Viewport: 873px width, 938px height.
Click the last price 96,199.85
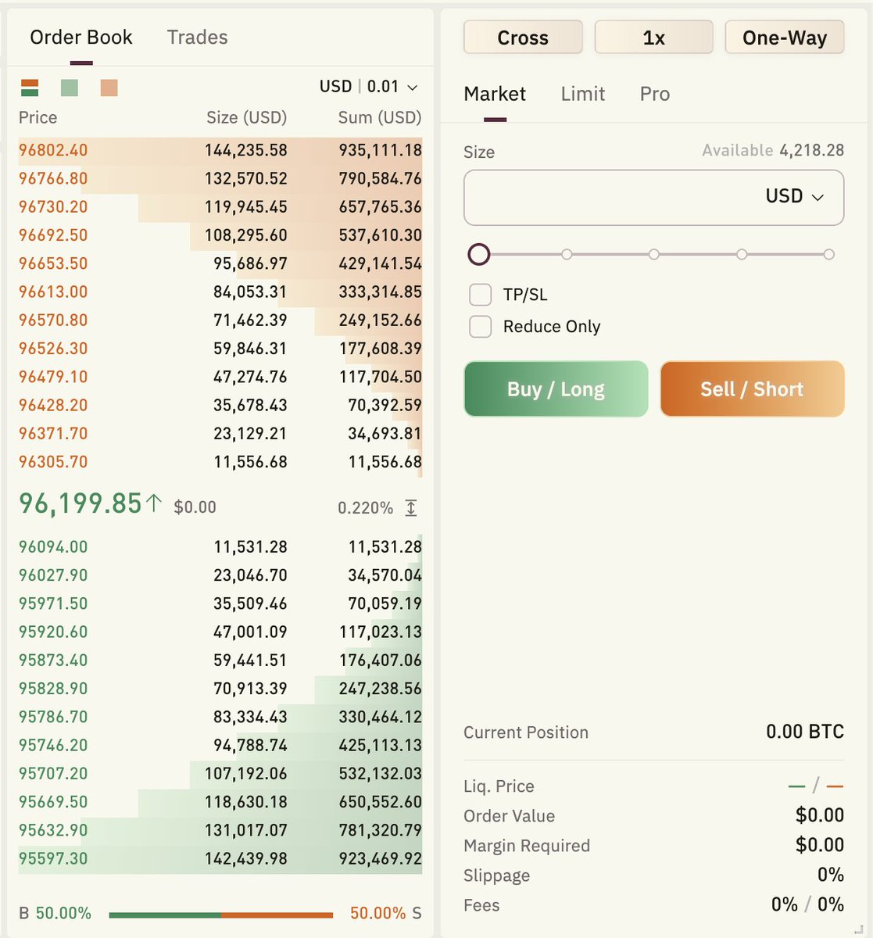click(81, 503)
